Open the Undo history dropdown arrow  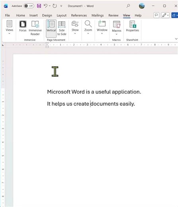[x=50, y=6]
